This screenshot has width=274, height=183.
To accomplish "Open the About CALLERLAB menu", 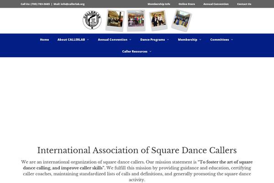I will pos(71,40).
